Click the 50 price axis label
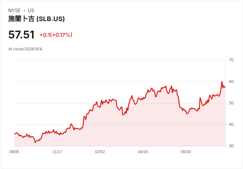The image size is (243, 169). pyautogui.click(x=231, y=103)
